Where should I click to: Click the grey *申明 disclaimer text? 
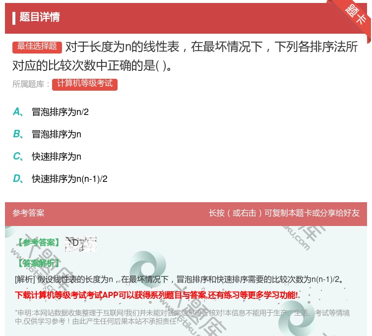(x=182, y=317)
